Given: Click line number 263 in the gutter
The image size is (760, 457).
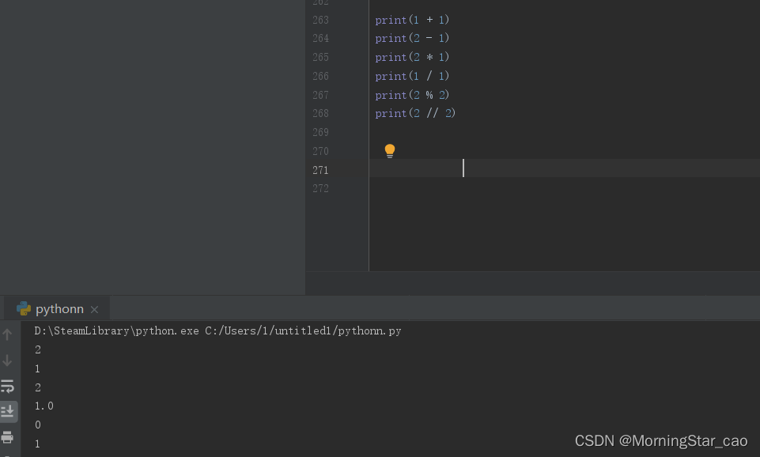Looking at the screenshot, I should pos(320,20).
